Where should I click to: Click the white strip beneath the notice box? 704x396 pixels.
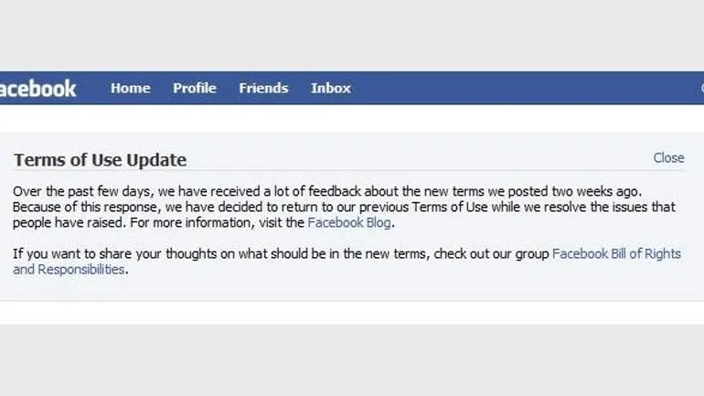coord(352,313)
